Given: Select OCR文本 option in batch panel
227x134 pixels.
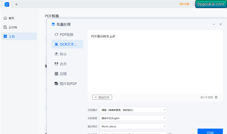Looking at the screenshot, I should click(x=67, y=44).
